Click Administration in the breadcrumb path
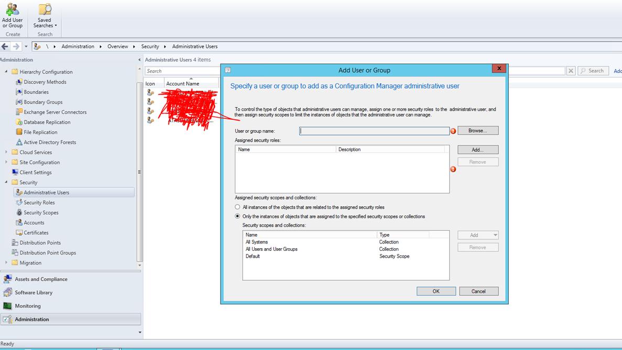 click(78, 47)
